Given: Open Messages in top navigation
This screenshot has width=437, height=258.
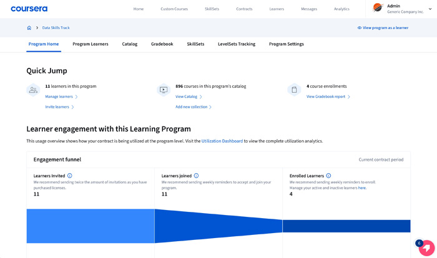Looking at the screenshot, I should click(x=309, y=9).
